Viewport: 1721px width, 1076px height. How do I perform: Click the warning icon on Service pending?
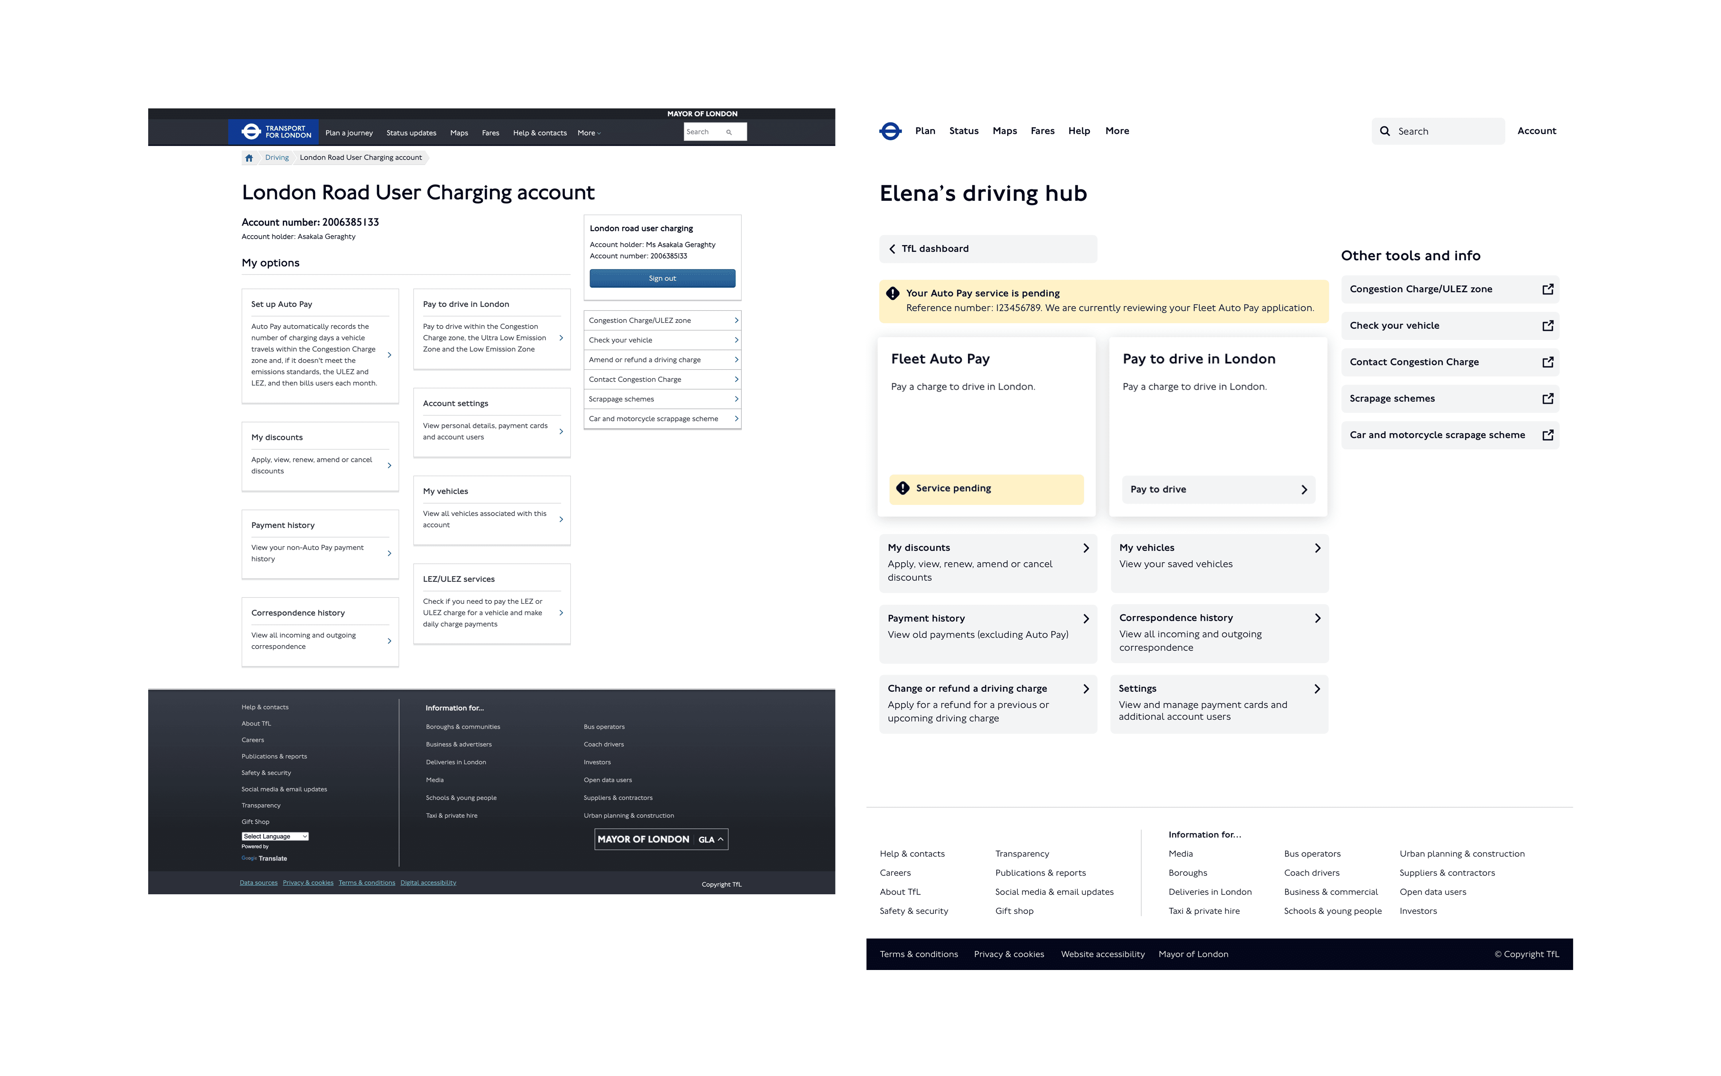click(902, 488)
